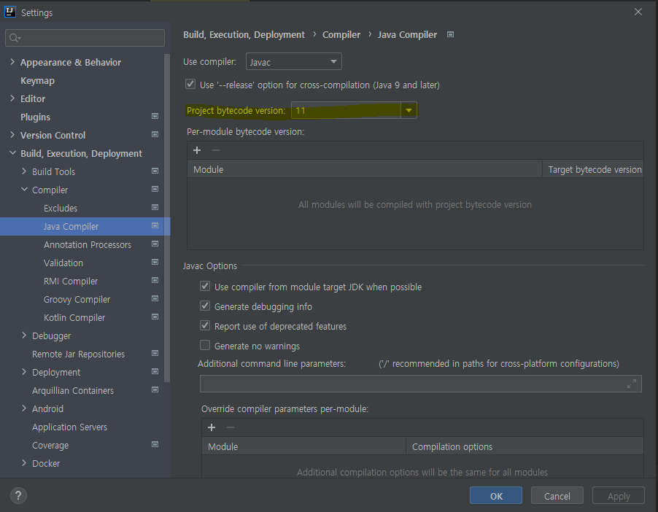Click project-level icon next to Arquillian Containers
658x512 pixels.
(x=155, y=390)
